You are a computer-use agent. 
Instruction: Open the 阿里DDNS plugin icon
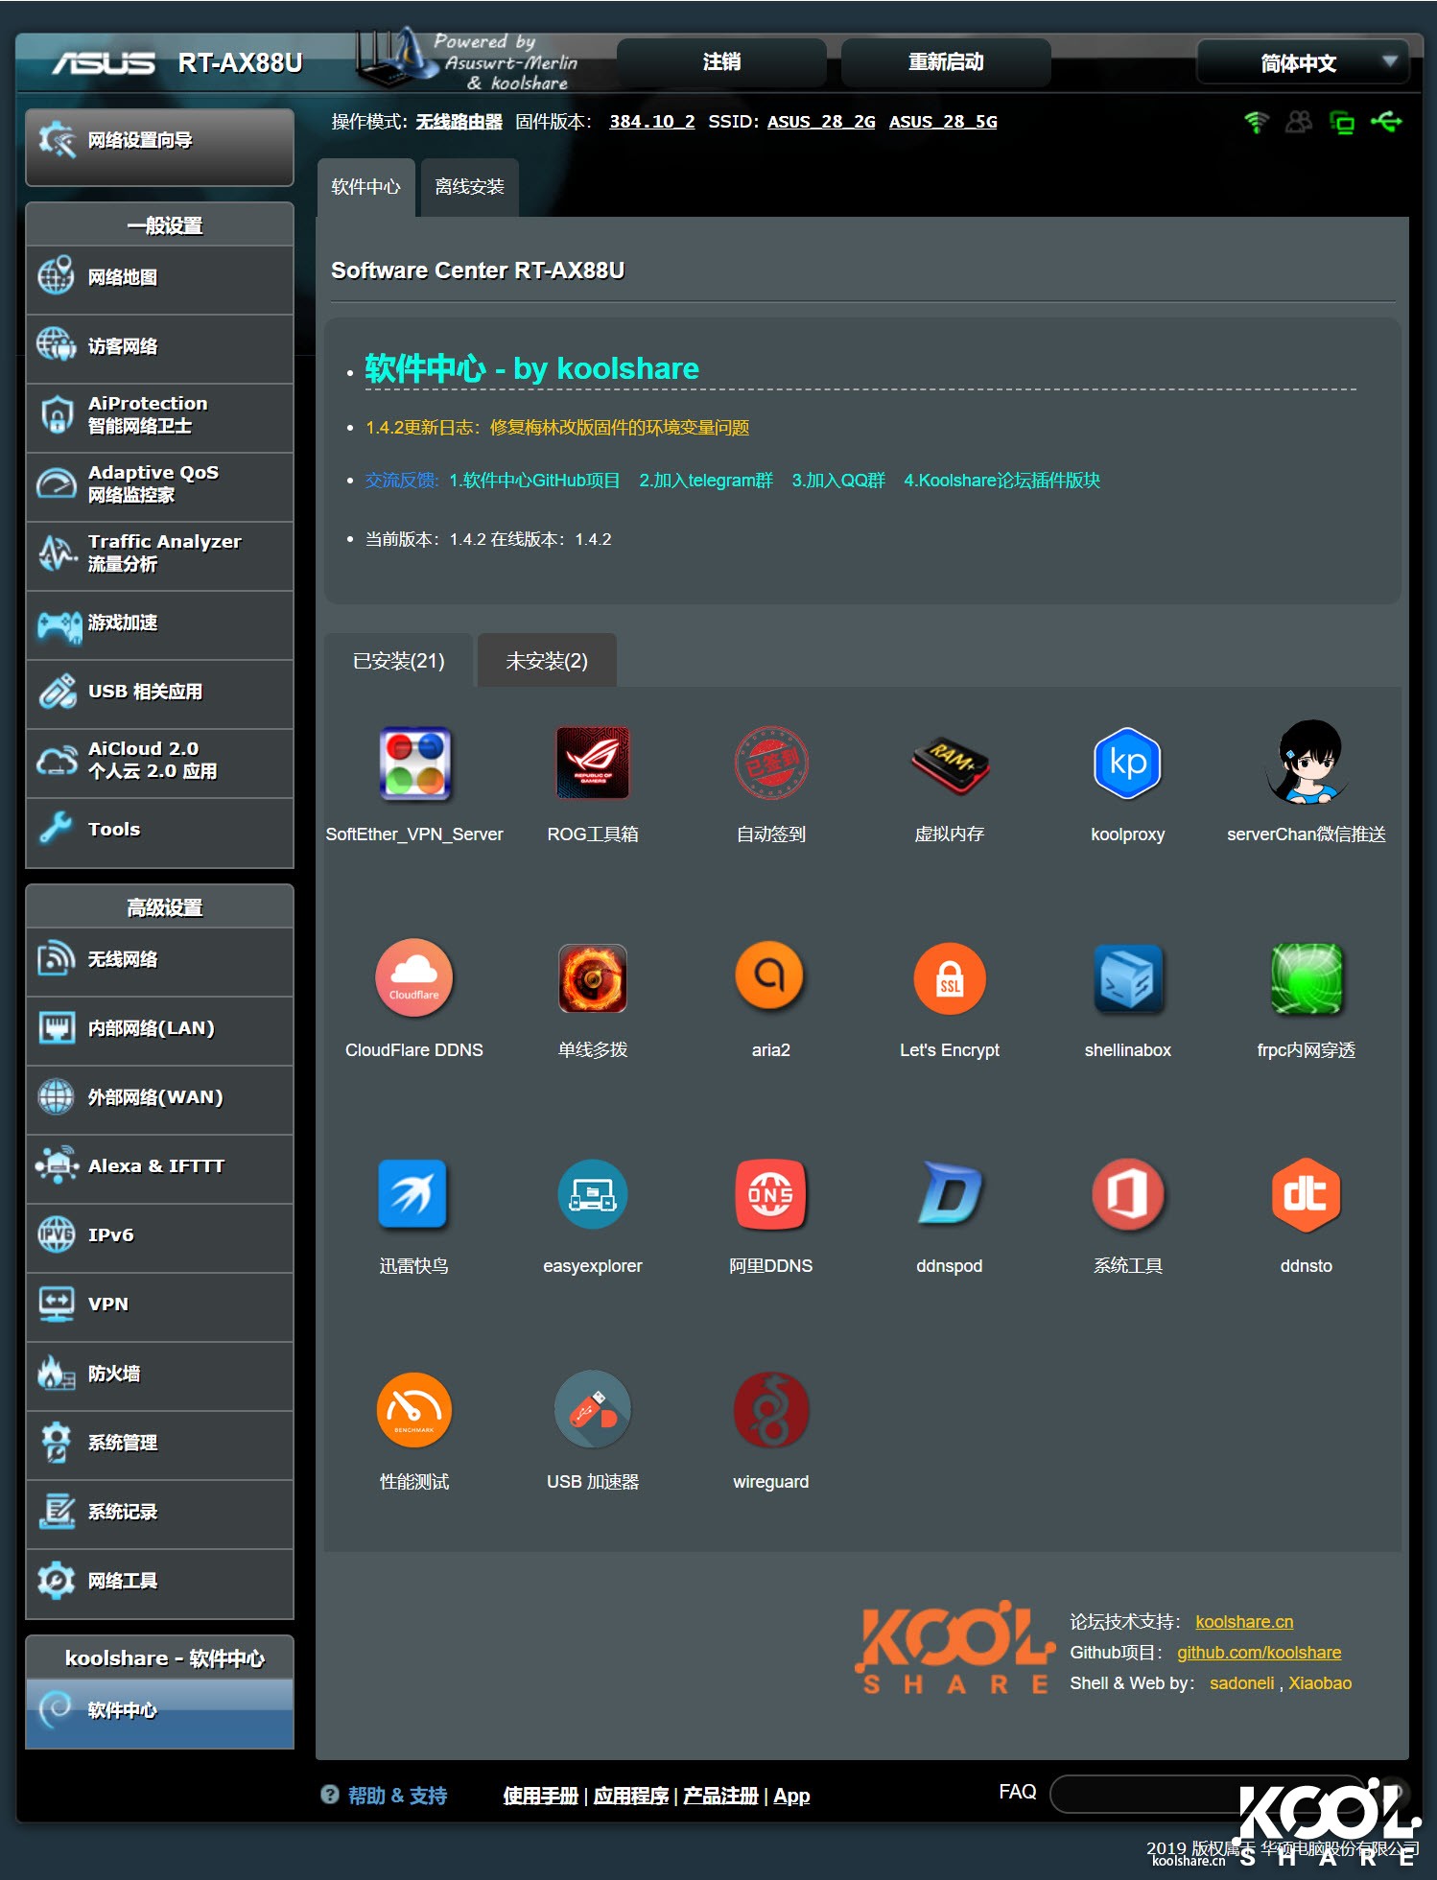pyautogui.click(x=771, y=1194)
